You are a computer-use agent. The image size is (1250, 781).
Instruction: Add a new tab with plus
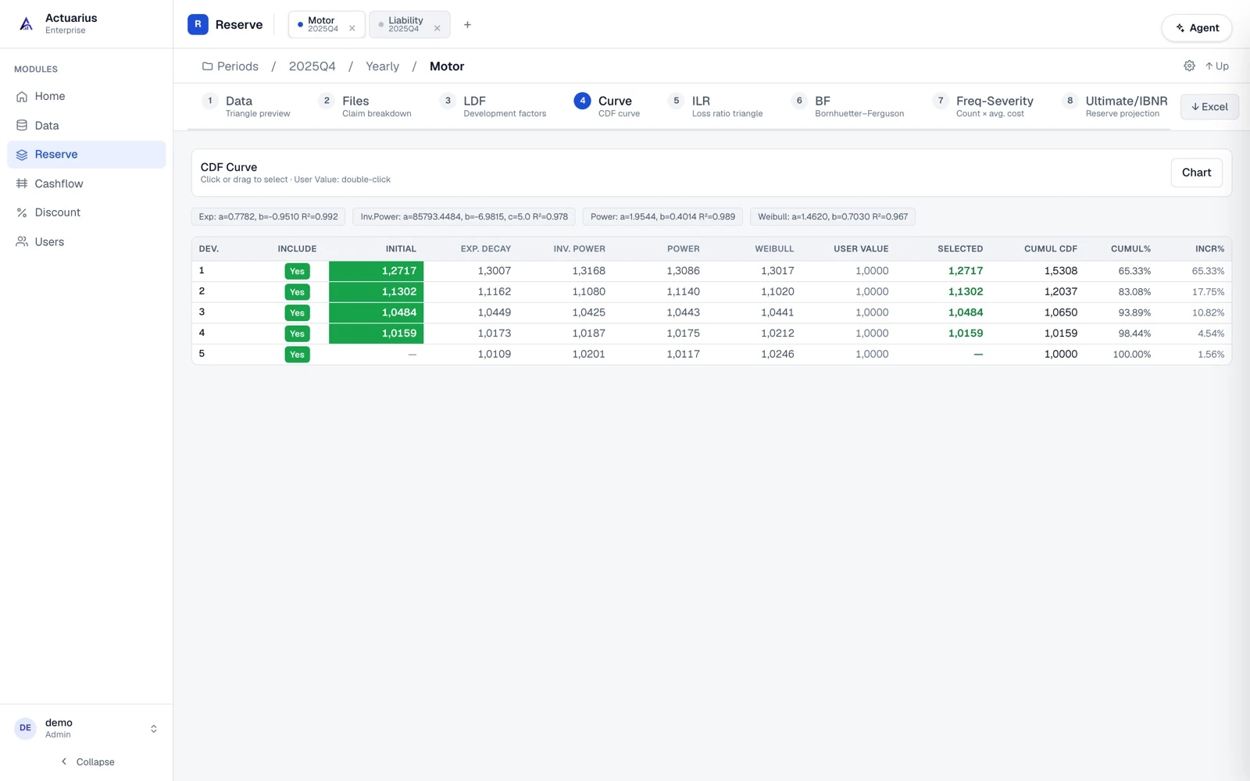click(x=467, y=25)
